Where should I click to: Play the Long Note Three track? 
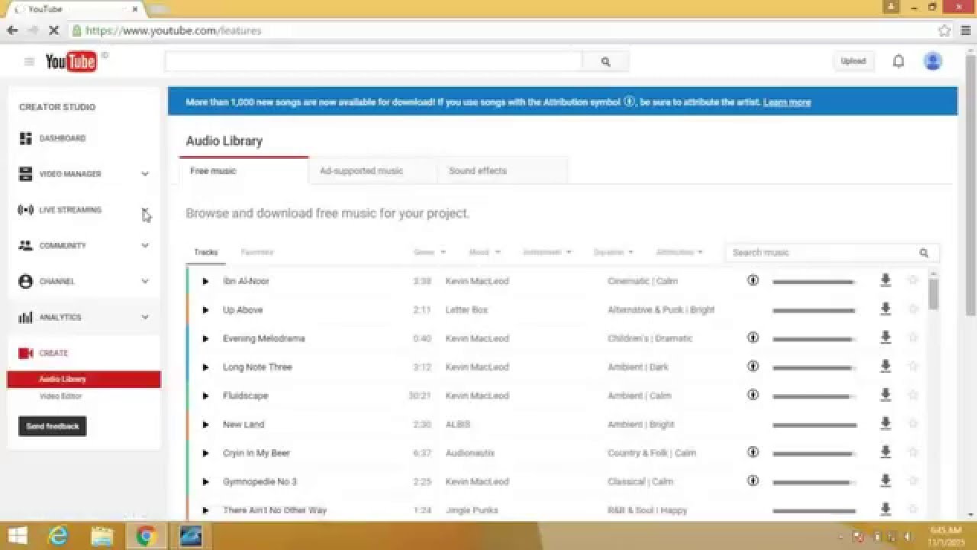[205, 367]
